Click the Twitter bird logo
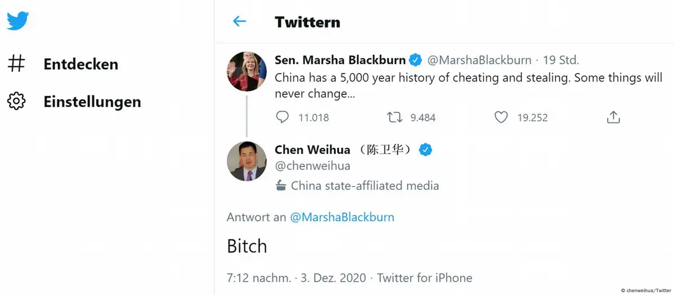Screen dimensions: 674x295 [x=17, y=21]
